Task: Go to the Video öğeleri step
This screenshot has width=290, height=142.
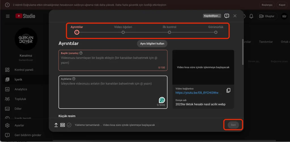Action: click(x=123, y=30)
